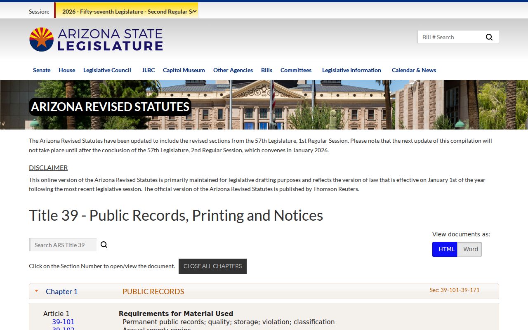Click the DISCLAIMER heading text
Viewport: 528px width, 330px height.
[48, 167]
